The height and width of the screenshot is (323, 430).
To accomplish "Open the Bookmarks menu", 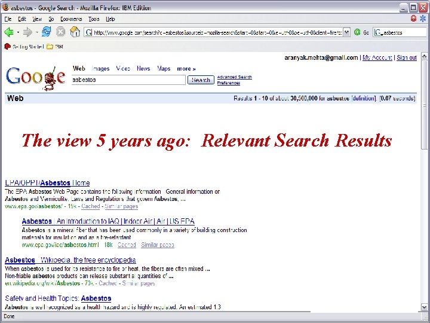I will (x=71, y=19).
